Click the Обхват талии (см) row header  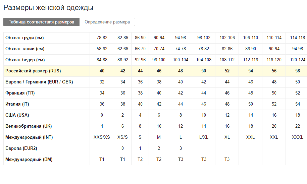pos(25,49)
